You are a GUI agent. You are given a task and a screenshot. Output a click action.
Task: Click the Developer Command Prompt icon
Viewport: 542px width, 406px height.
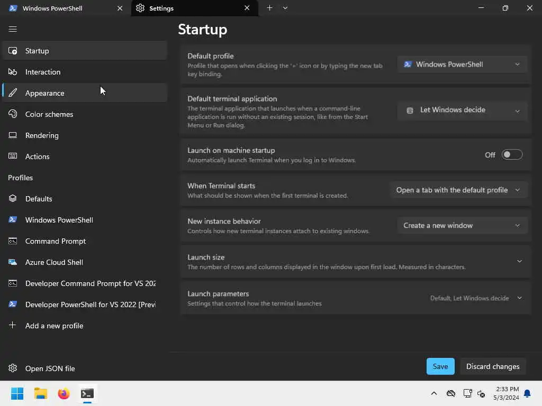point(13,283)
